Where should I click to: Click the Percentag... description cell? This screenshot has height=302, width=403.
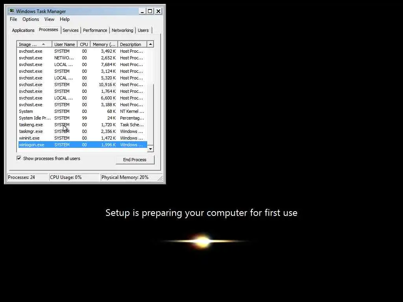click(132, 118)
